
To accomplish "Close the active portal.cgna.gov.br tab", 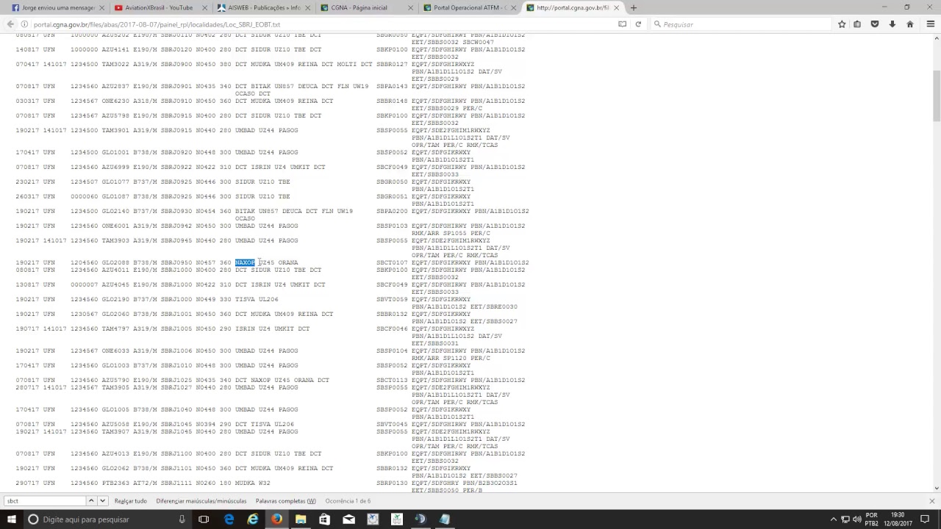I will 616,7.
